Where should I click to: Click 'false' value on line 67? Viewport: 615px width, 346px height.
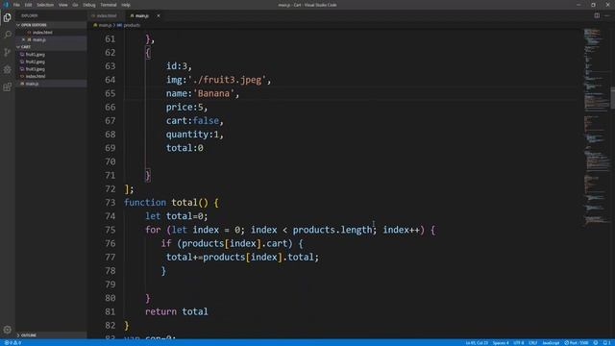click(206, 120)
